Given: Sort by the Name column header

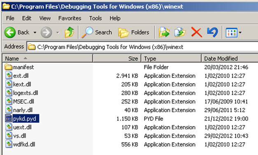Looking at the screenshot, I should pos(48,59).
